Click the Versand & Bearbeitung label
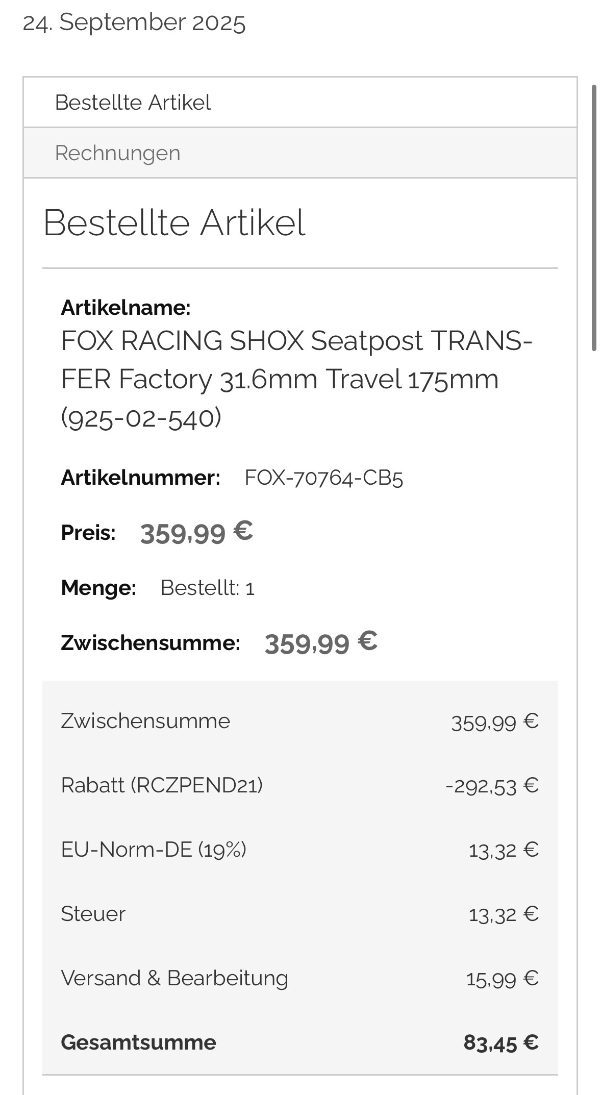The width and height of the screenshot is (601, 1095). tap(174, 978)
